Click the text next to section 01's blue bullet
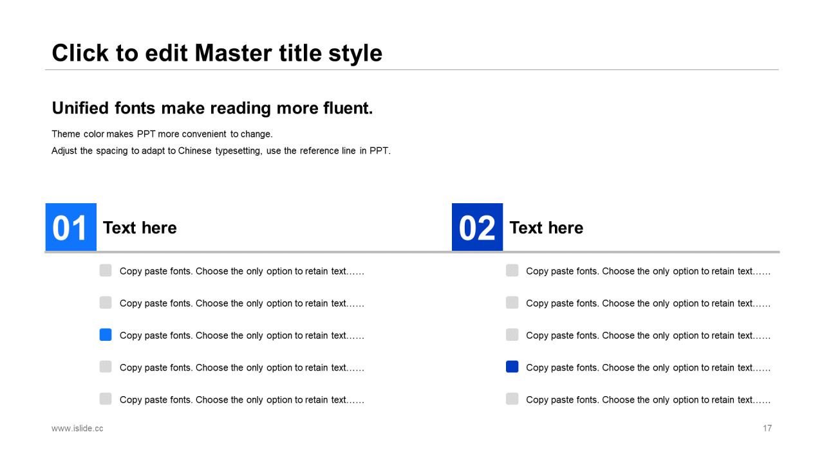 (x=241, y=336)
